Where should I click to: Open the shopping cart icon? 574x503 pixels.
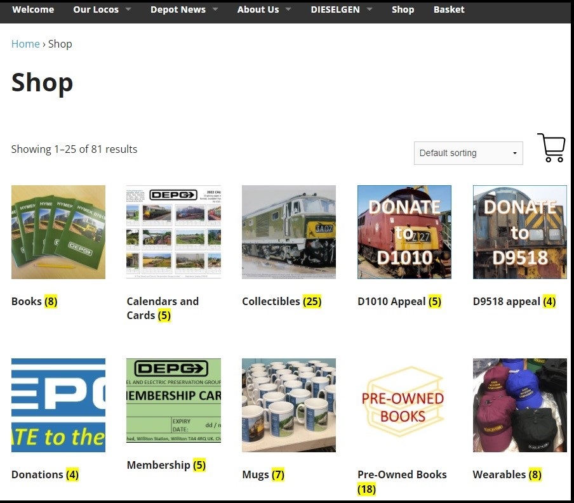pyautogui.click(x=551, y=148)
